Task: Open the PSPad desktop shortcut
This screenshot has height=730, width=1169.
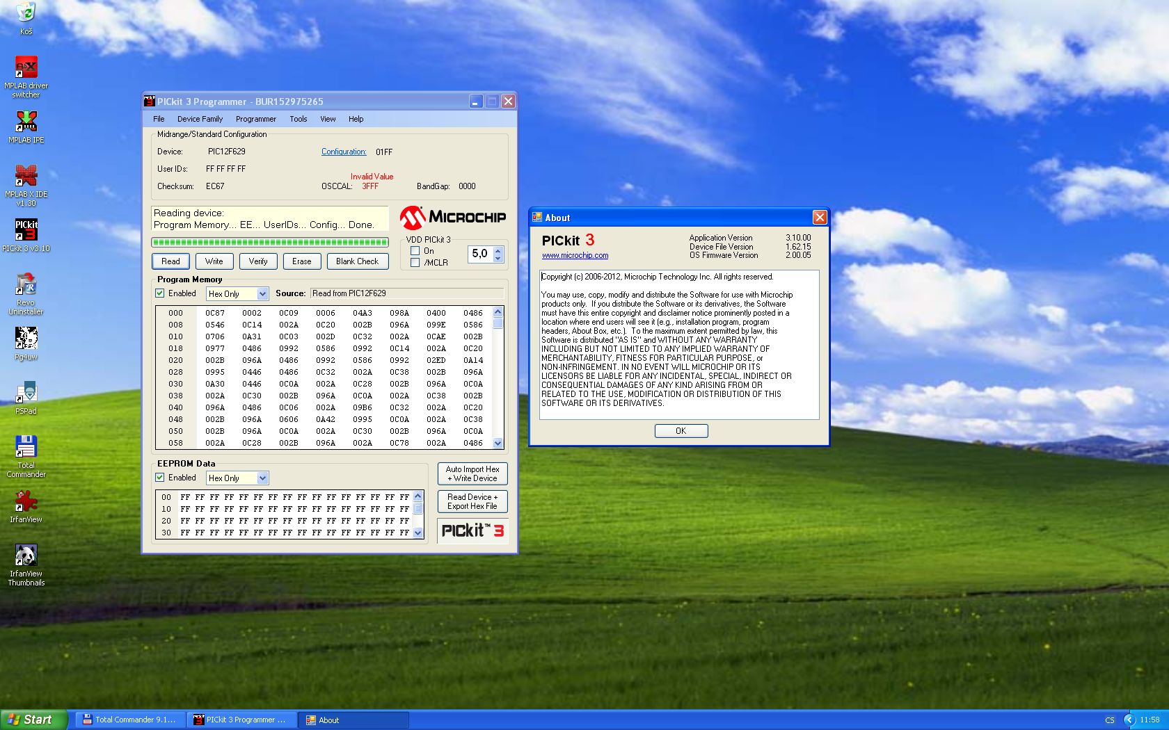Action: (26, 393)
